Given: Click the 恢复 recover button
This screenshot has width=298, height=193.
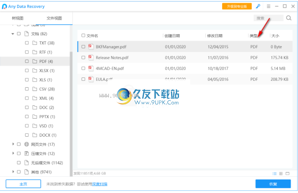Looking at the screenshot, I should (273, 184).
